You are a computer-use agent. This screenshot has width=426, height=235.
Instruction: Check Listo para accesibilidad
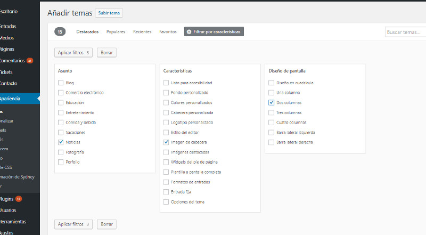(x=166, y=83)
